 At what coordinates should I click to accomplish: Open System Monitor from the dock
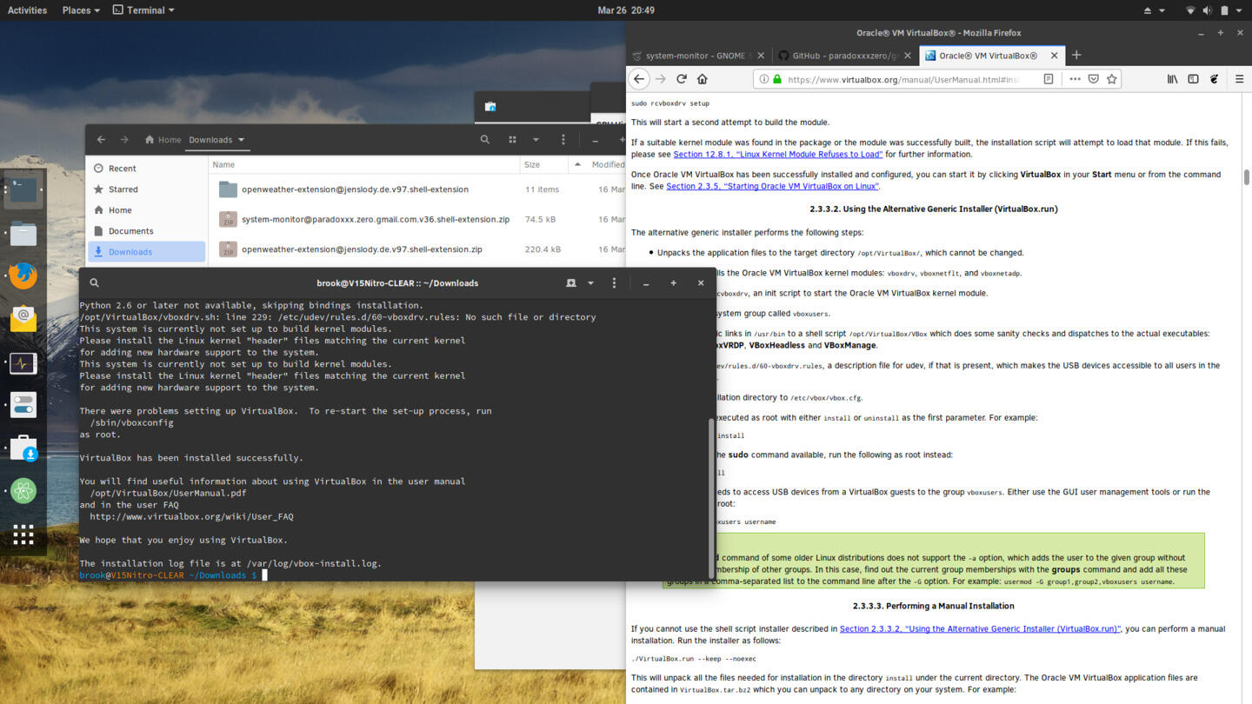pyautogui.click(x=23, y=362)
